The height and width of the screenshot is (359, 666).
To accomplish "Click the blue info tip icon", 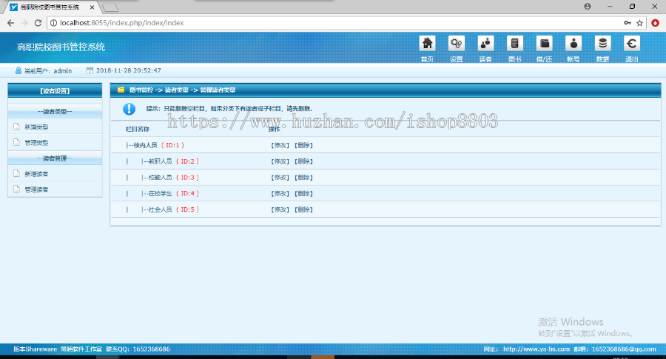I will coord(129,109).
